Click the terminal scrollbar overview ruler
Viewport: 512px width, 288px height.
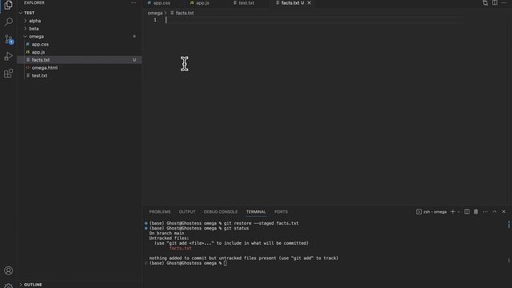(x=509, y=242)
